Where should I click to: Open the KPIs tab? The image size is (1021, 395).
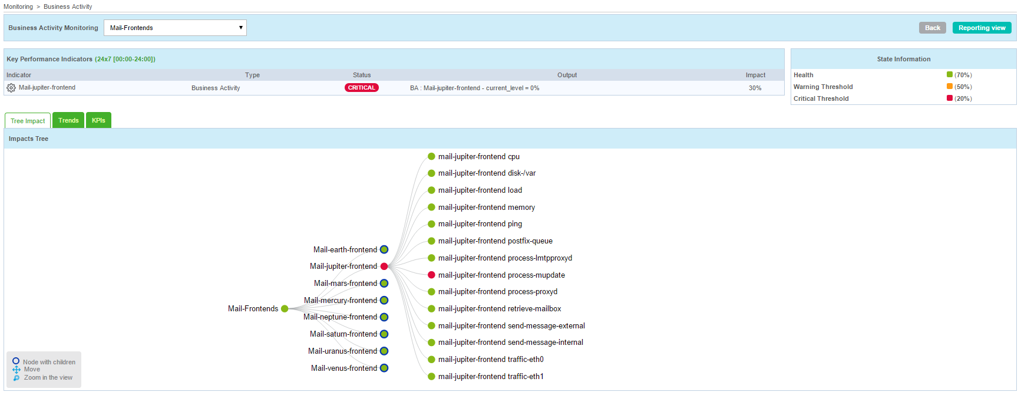tap(98, 120)
